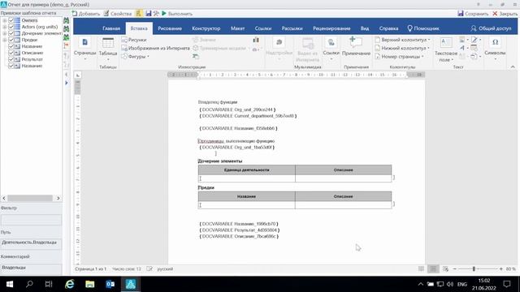520x292 pixels.
Task: Click the chart icon in Иллюстрации group
Action: click(x=256, y=40)
